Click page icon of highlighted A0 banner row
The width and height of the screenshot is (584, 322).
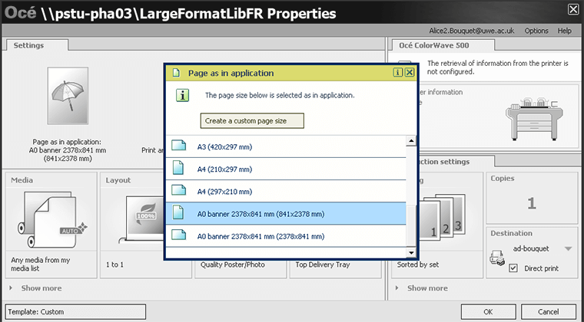[x=178, y=213]
